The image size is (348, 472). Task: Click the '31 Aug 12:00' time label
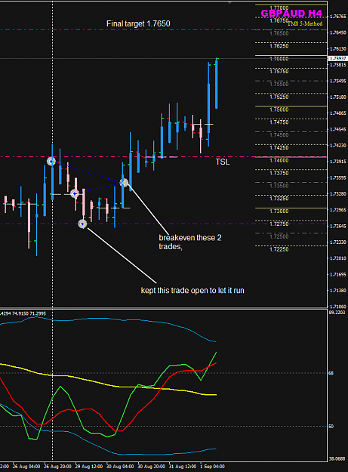(x=183, y=467)
